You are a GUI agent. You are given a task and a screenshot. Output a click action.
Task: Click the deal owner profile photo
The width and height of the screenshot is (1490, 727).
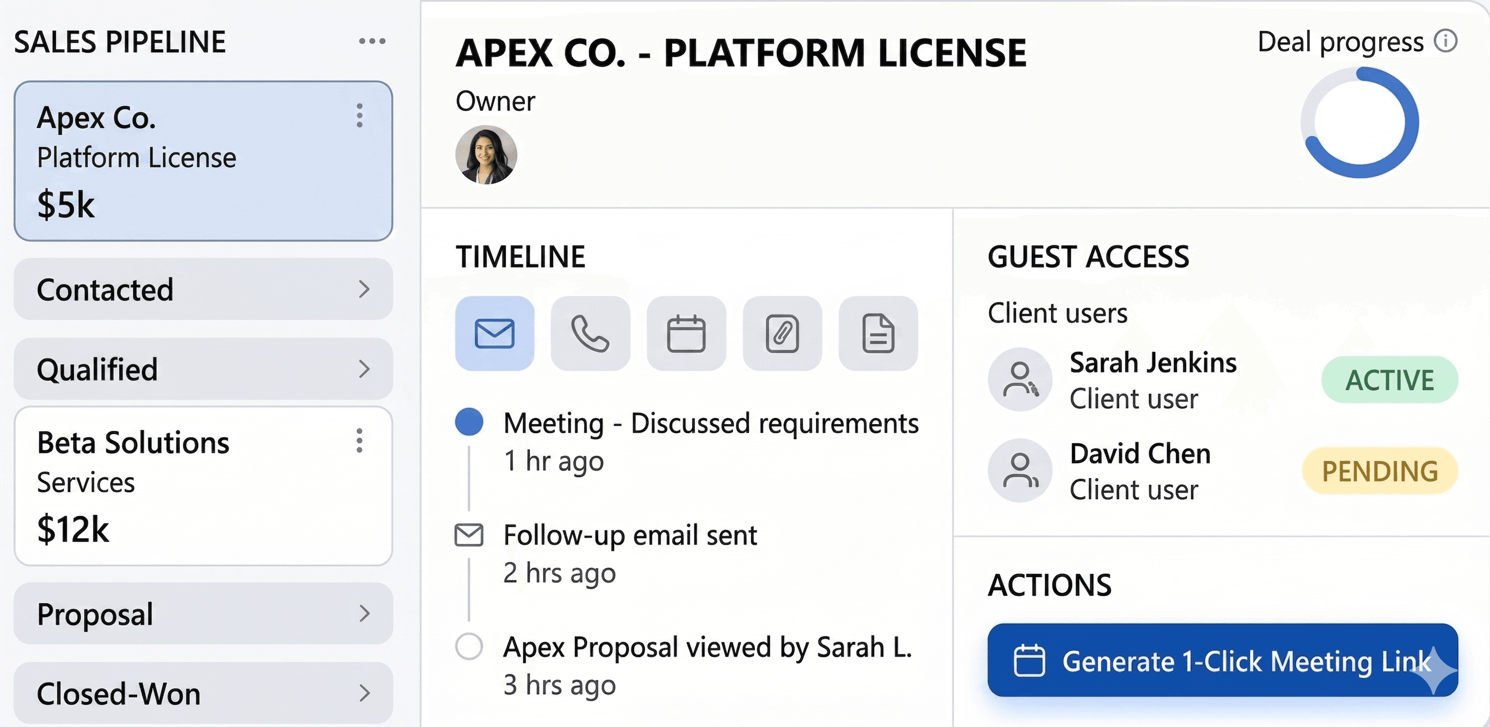[x=486, y=155]
